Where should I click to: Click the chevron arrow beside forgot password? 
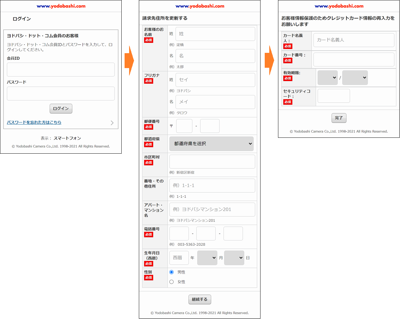[x=112, y=123]
